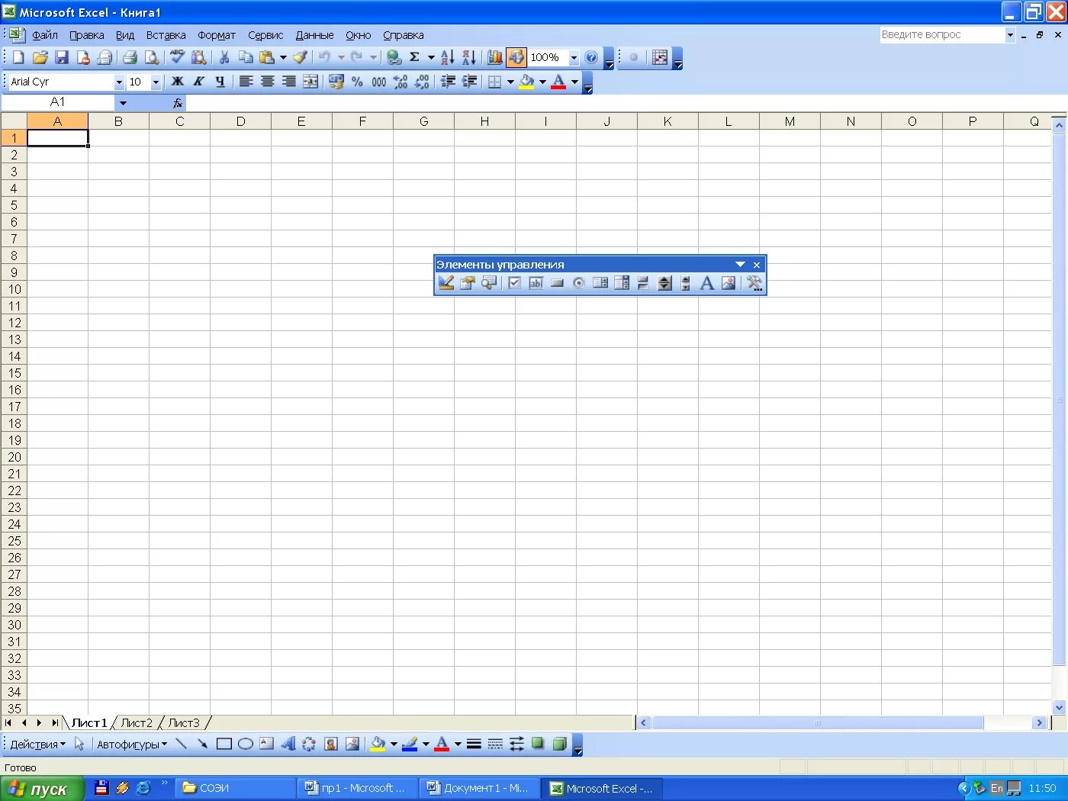1068x801 pixels.
Task: Create a new workbook icon
Action: (18, 57)
